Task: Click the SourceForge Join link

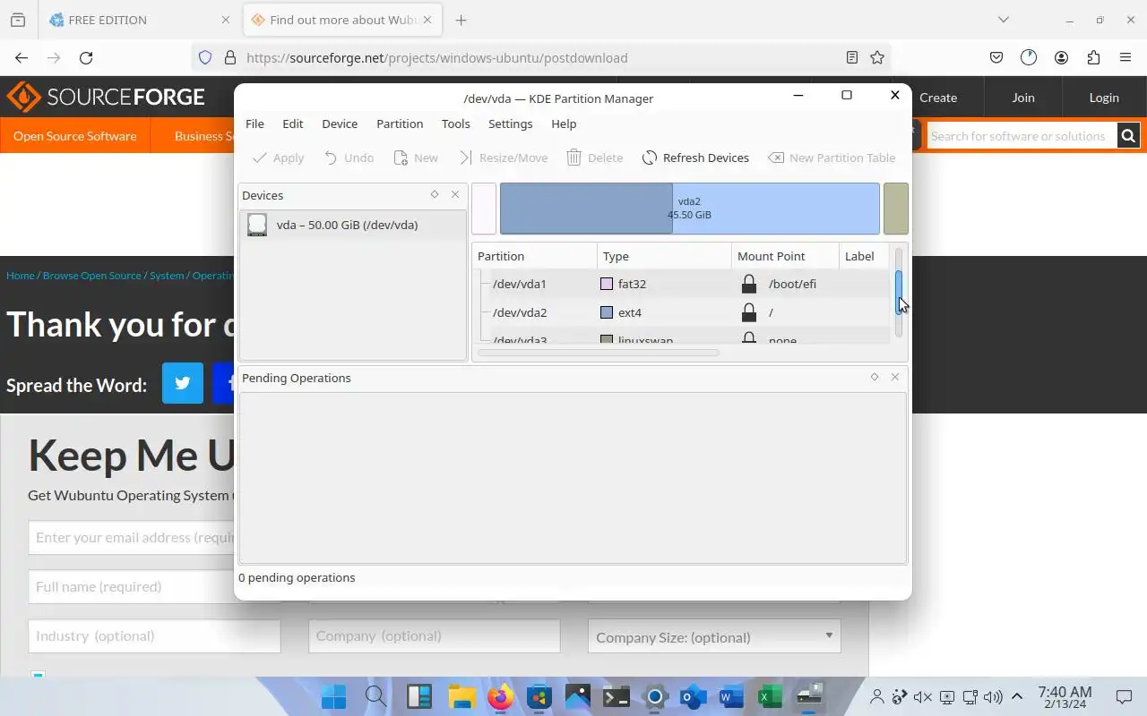Action: click(1023, 98)
